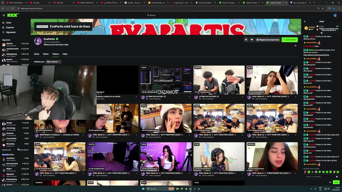Click Mostrar Menos in sidebar
Viewport: 342px width, 192px height.
(x=24, y=150)
